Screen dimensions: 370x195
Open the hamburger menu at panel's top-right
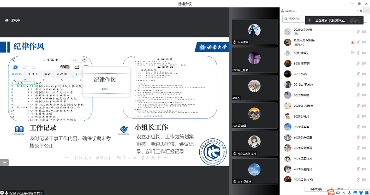366,10
